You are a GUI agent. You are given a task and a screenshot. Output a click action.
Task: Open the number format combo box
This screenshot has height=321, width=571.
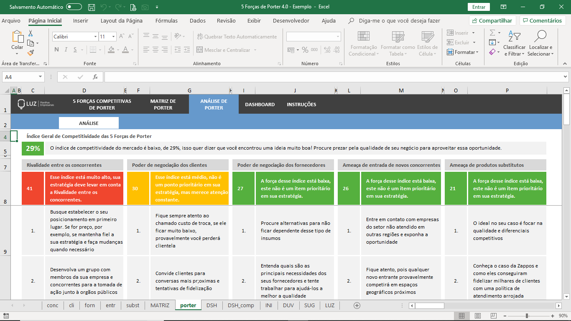click(314, 37)
